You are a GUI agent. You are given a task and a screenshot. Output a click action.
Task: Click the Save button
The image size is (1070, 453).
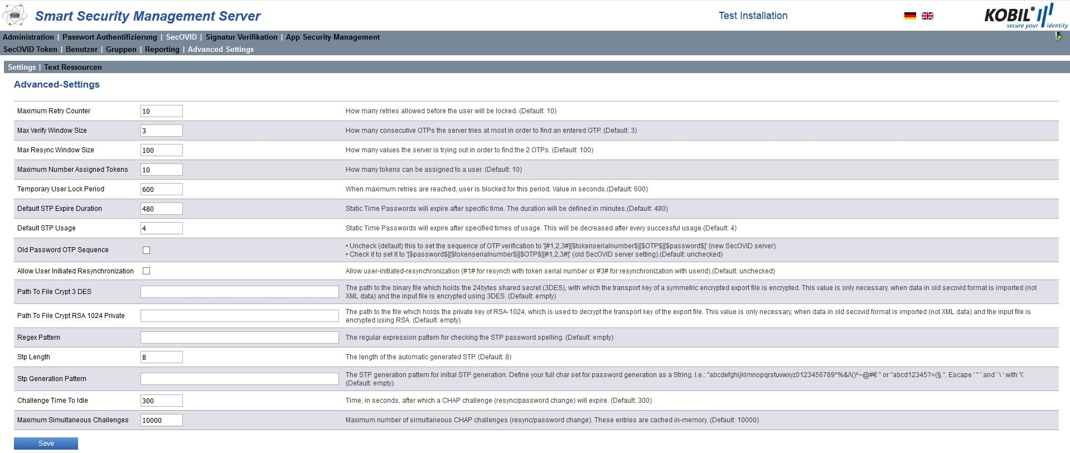46,444
